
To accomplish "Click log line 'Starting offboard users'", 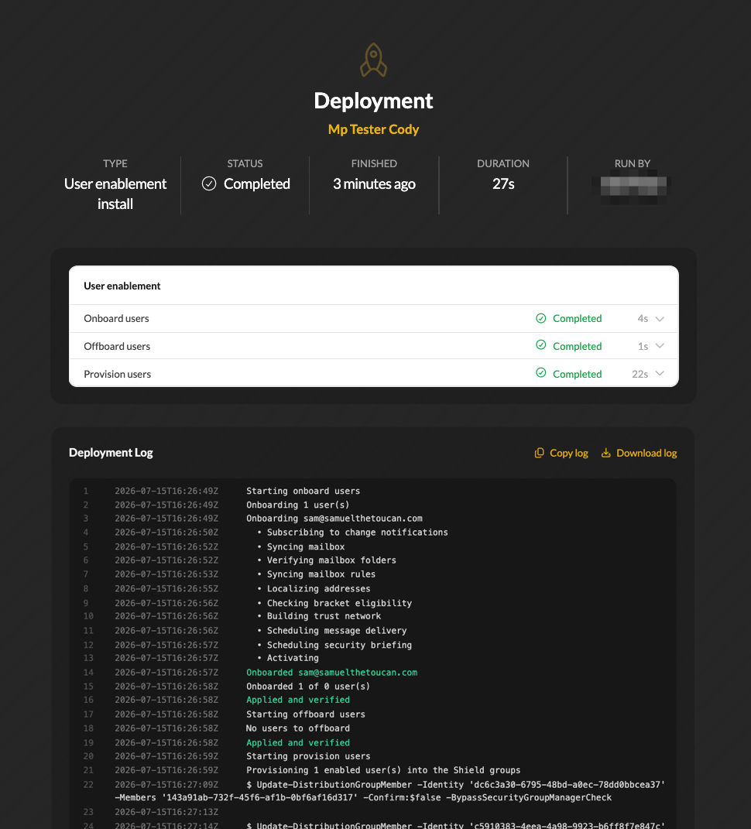I will pyautogui.click(x=306, y=714).
